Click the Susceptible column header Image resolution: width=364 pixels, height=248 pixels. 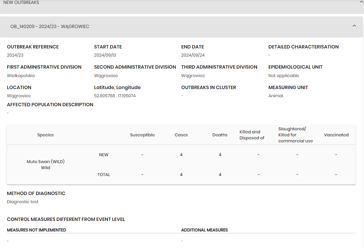pyautogui.click(x=142, y=135)
